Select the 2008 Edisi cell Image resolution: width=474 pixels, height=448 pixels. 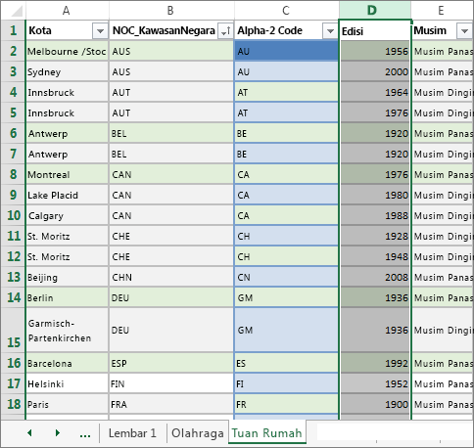(x=375, y=277)
